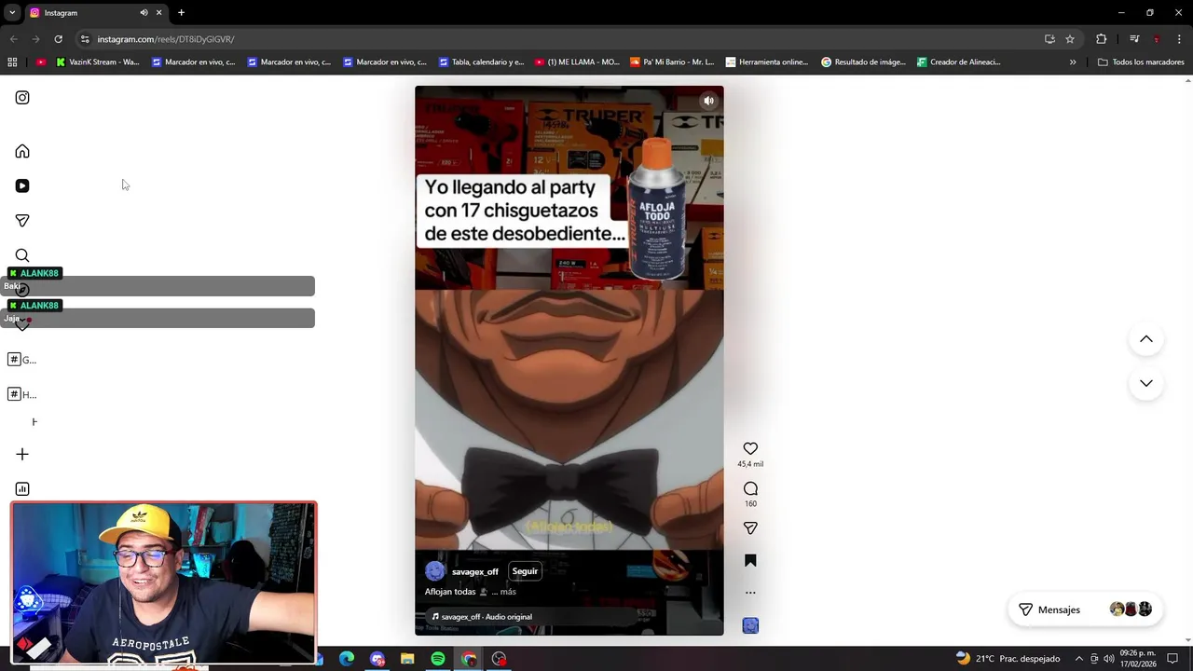Image resolution: width=1193 pixels, height=671 pixels.
Task: Open 'Todos los marcadores' folder
Action: 1141,62
